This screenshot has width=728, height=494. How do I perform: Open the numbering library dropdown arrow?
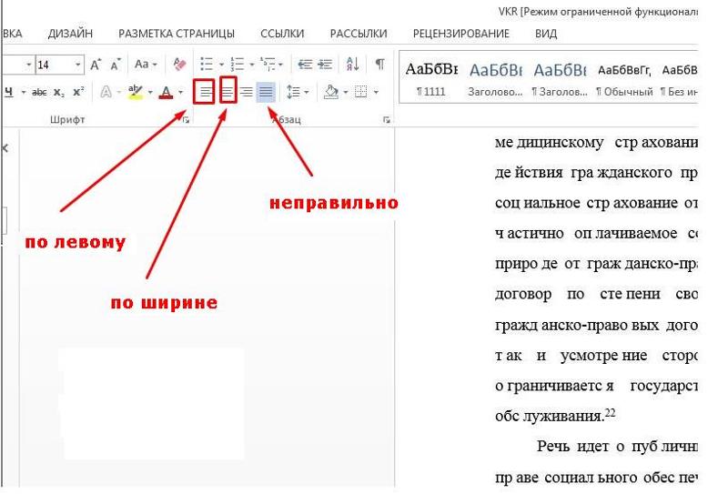tap(252, 65)
